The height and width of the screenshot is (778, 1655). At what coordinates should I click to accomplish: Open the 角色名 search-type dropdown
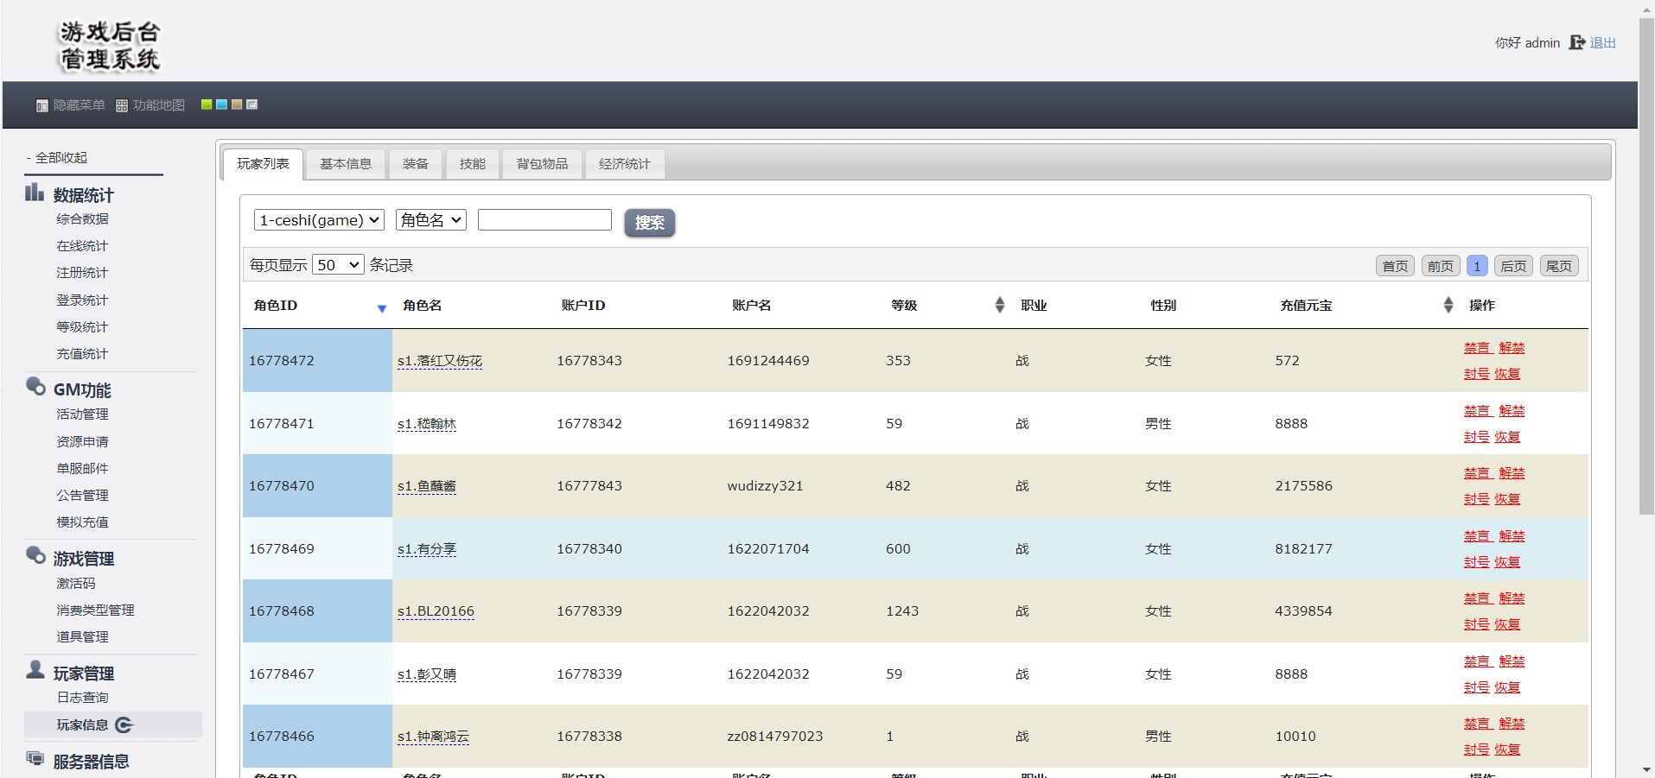[430, 220]
